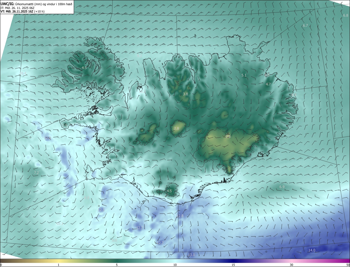Screen dimensions: 350x267
Task: Click the colorbar tick label 5
Action: (x=117, y=265)
